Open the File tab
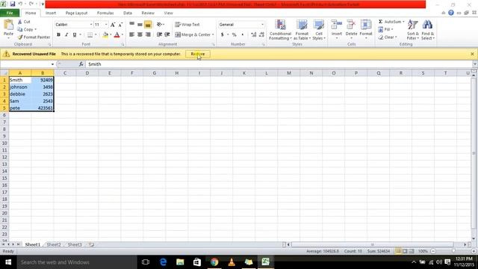478x269 pixels. 10,13
